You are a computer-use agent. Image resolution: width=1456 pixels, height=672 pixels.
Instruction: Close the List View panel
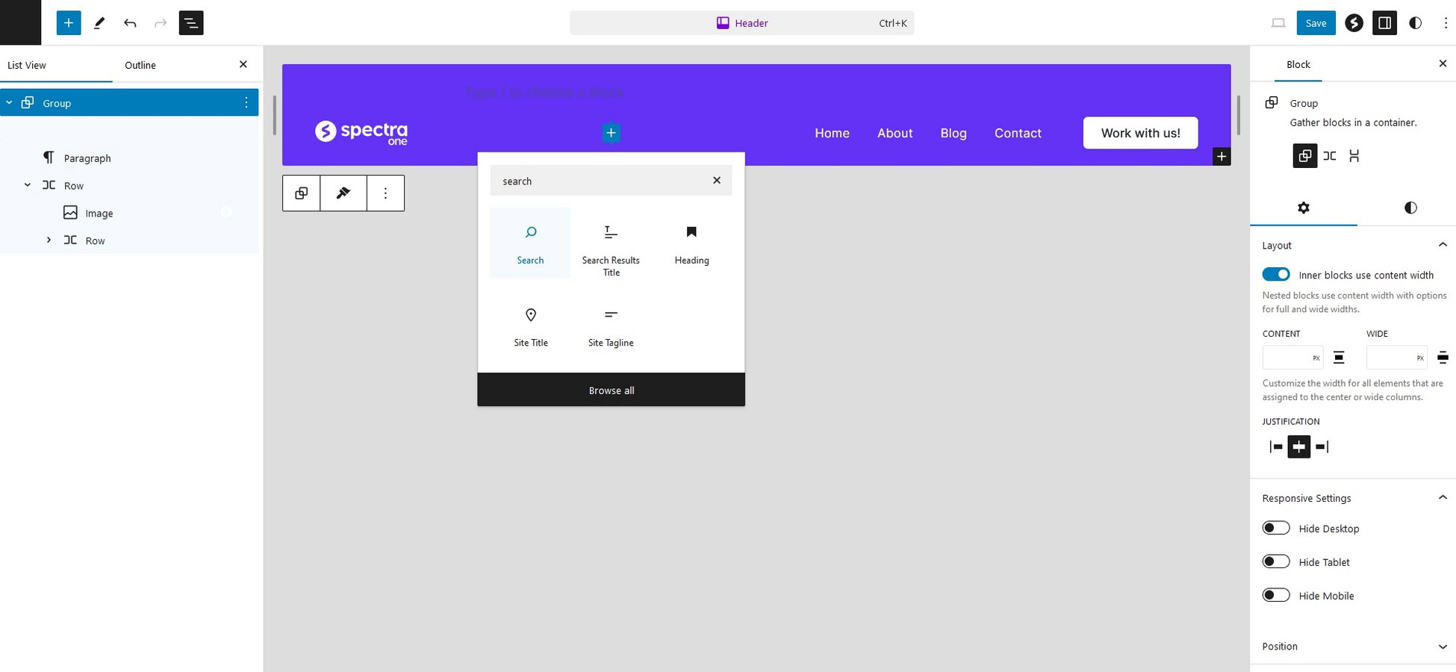(243, 65)
